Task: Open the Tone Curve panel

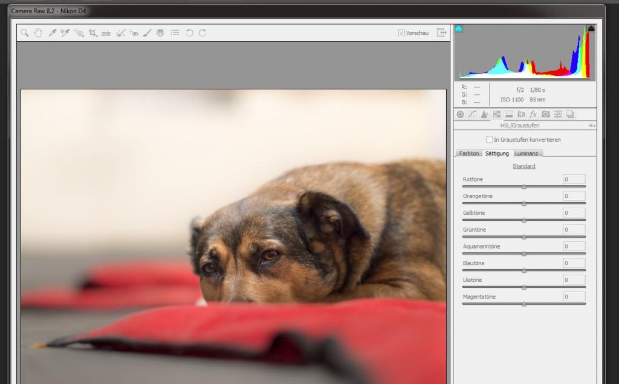Action: tap(473, 114)
